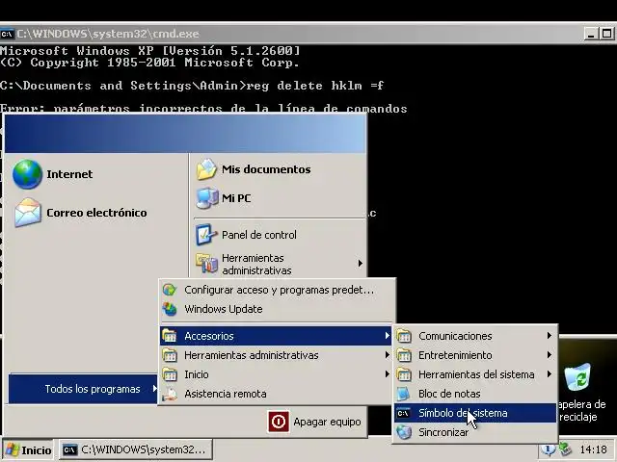Click the Windows Update icon
The height and width of the screenshot is (462, 617).
point(170,309)
